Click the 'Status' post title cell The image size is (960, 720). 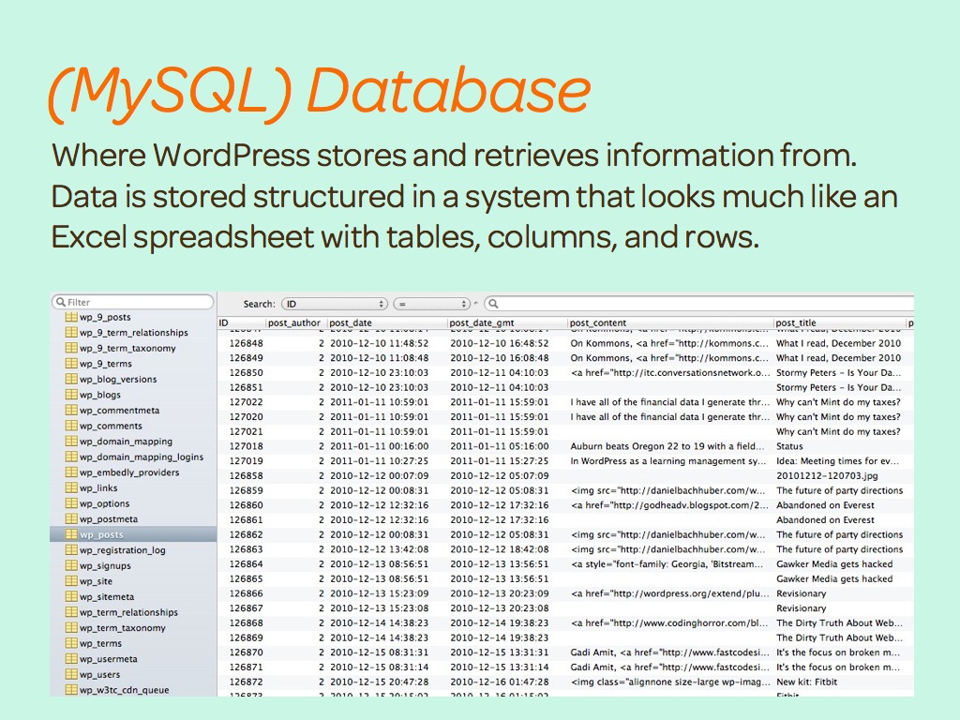click(x=789, y=446)
